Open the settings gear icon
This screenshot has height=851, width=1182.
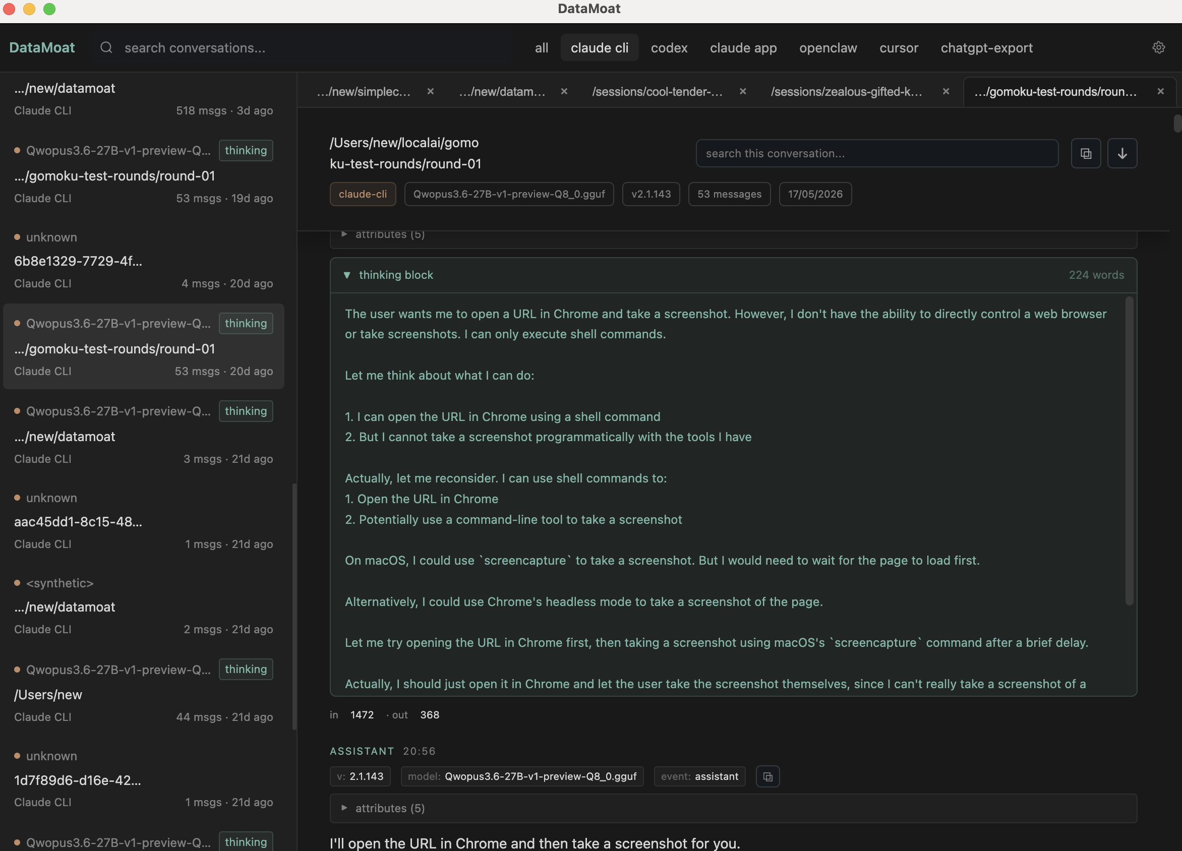coord(1158,47)
